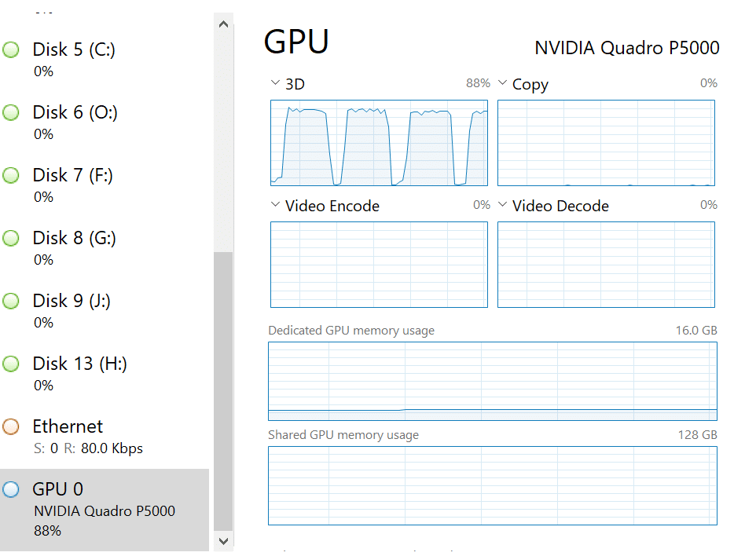Select the Disk 13 (H:) sidebar entry
The image size is (734, 556).
(105, 374)
